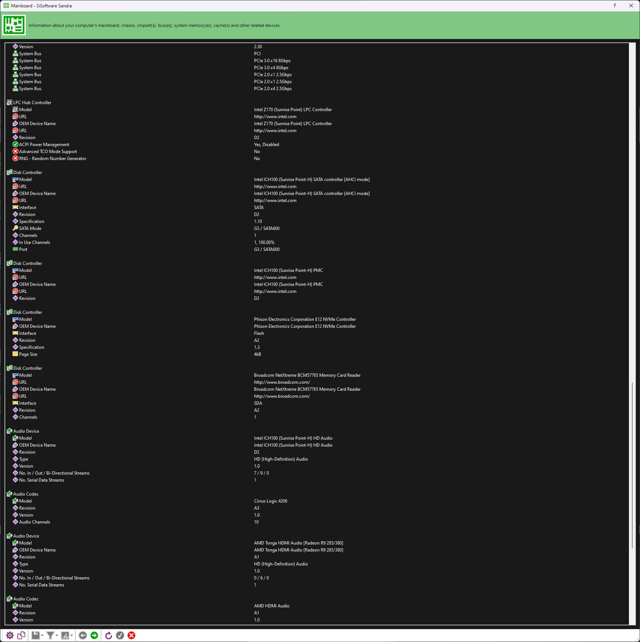Select the 'Audio Channels' row label
The image size is (640, 642).
(35, 522)
